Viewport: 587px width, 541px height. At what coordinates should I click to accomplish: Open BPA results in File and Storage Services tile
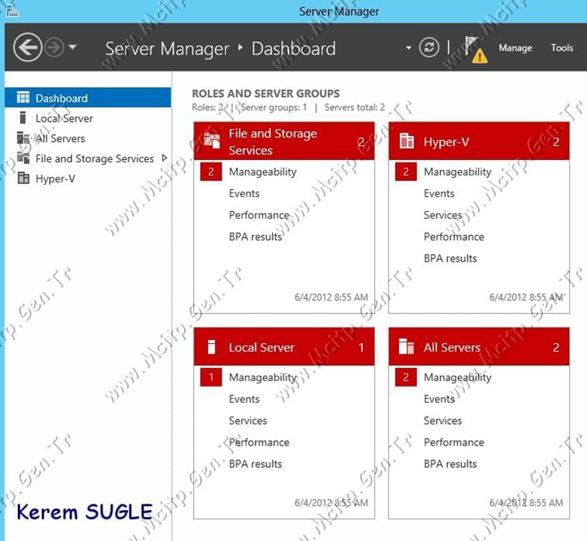pyautogui.click(x=255, y=237)
